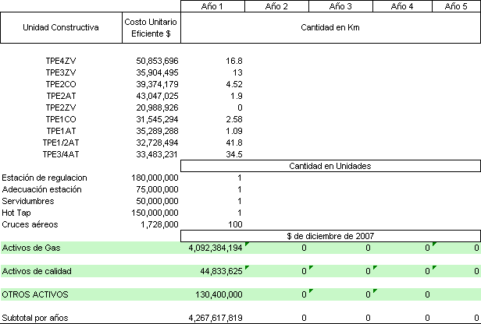Select the Año 1 column header
Image resolution: width=481 pixels, height=324 pixels.
point(212,6)
